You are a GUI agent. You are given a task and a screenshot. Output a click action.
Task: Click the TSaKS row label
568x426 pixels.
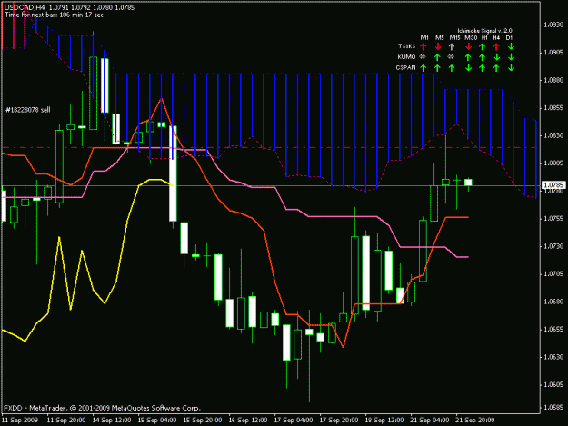point(406,46)
